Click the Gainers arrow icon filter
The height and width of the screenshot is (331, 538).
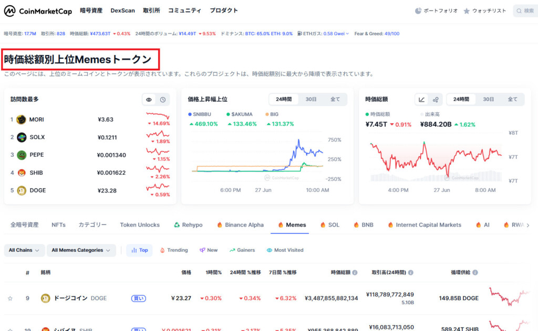point(232,250)
